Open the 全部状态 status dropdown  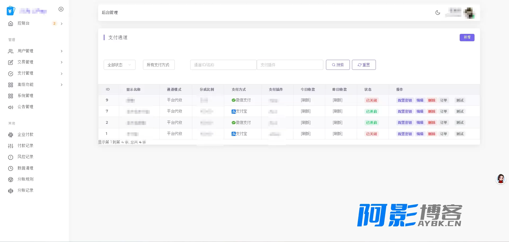click(119, 65)
